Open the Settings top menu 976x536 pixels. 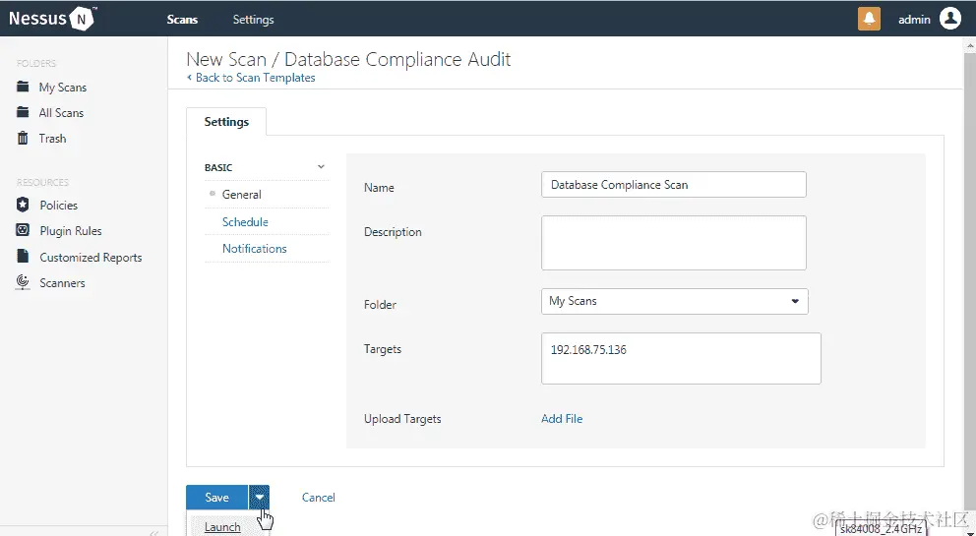point(253,20)
